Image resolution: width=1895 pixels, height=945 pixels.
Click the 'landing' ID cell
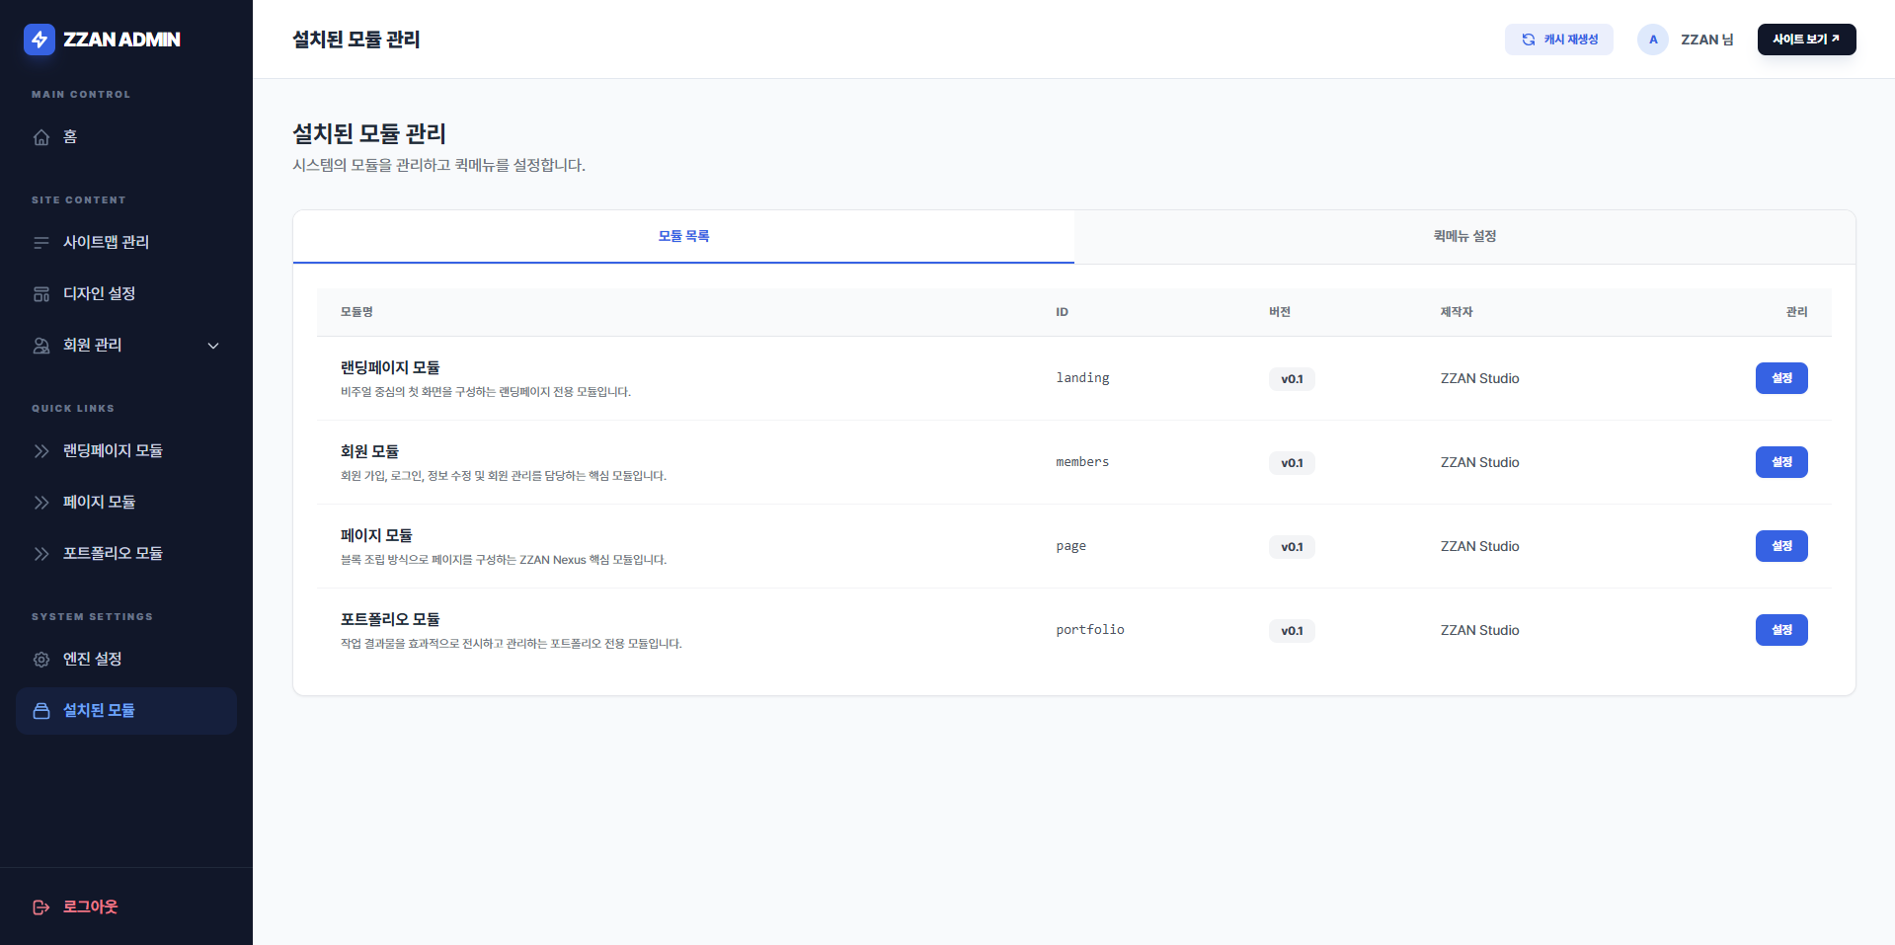point(1082,378)
